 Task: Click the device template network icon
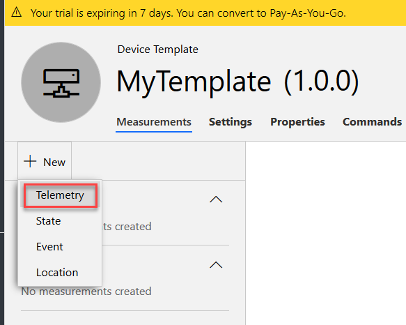(x=61, y=83)
